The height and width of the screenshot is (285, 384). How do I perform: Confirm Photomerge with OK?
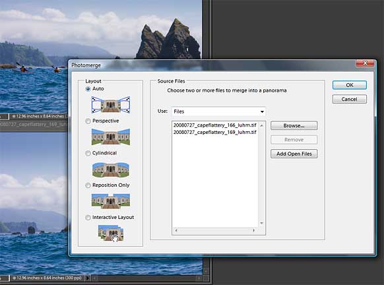click(350, 85)
